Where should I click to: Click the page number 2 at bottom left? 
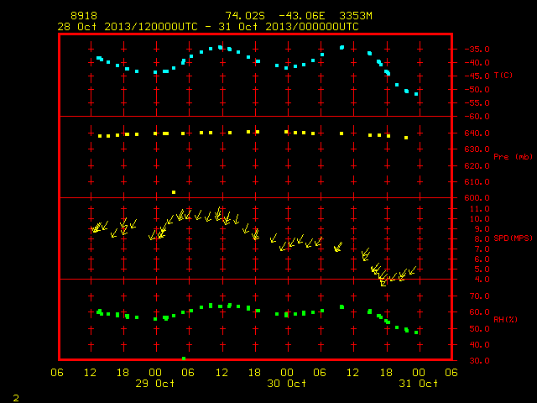[16, 398]
